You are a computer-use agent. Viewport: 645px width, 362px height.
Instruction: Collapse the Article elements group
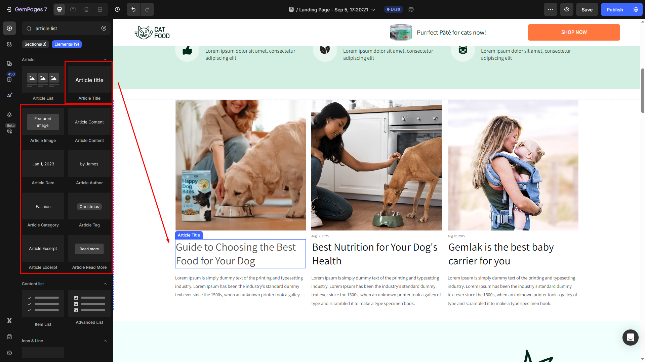coord(105,60)
